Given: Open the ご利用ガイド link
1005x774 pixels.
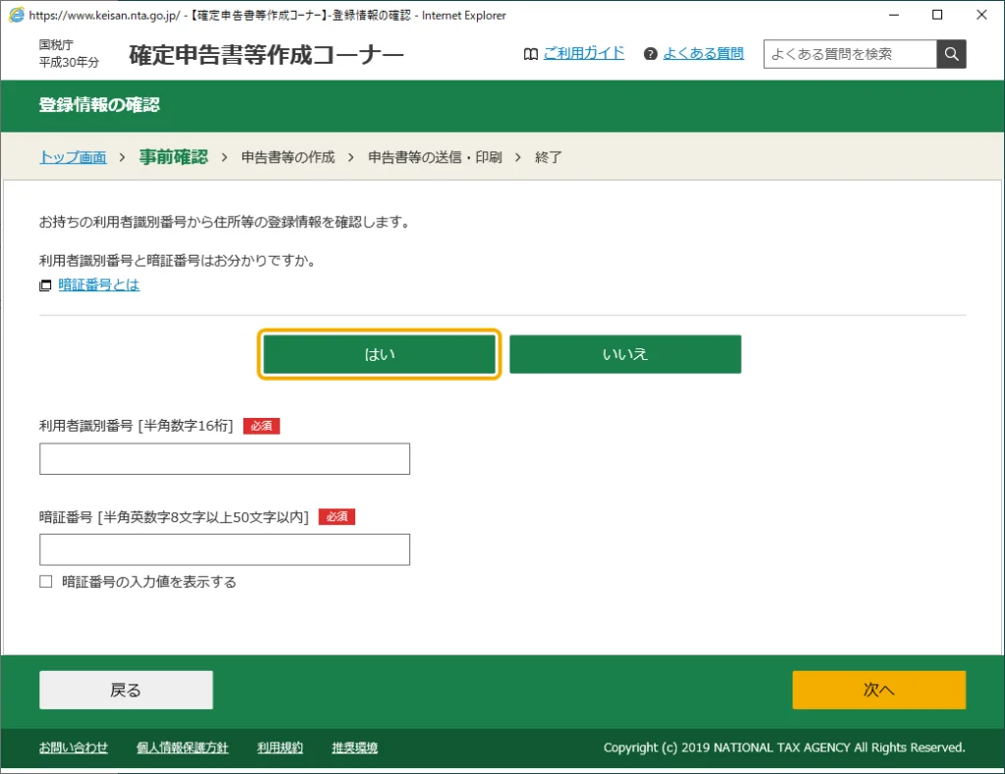Looking at the screenshot, I should point(584,53).
